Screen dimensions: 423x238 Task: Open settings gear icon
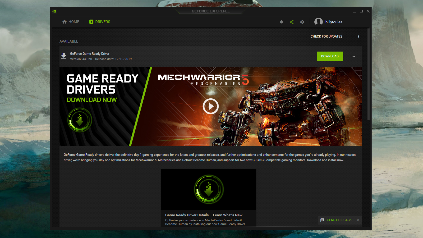(302, 22)
